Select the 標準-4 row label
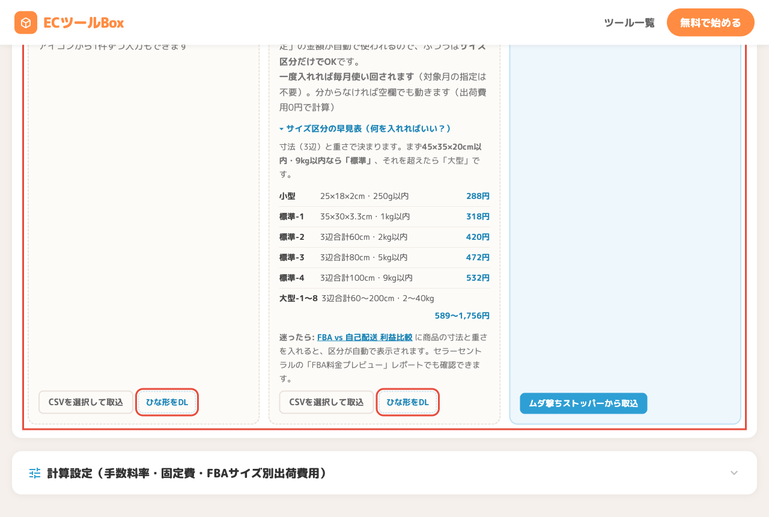The width and height of the screenshot is (769, 517). pyautogui.click(x=291, y=278)
